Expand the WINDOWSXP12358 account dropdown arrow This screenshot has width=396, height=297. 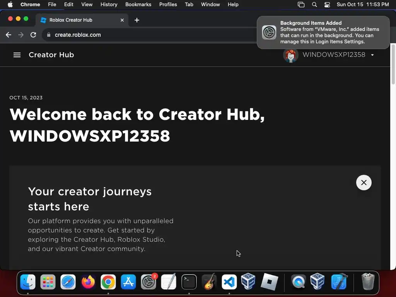(372, 55)
